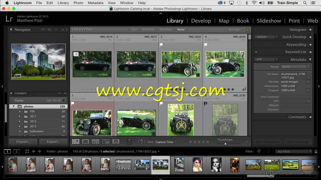
Task: Open the Library module
Action: 175,21
